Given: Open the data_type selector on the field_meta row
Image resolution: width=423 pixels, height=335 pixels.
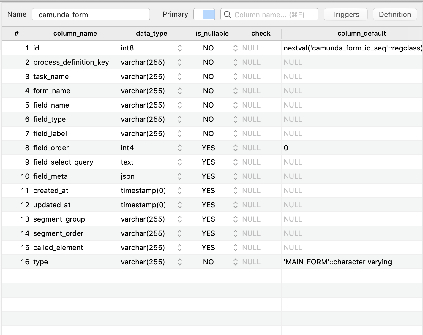Looking at the screenshot, I should coord(179,176).
